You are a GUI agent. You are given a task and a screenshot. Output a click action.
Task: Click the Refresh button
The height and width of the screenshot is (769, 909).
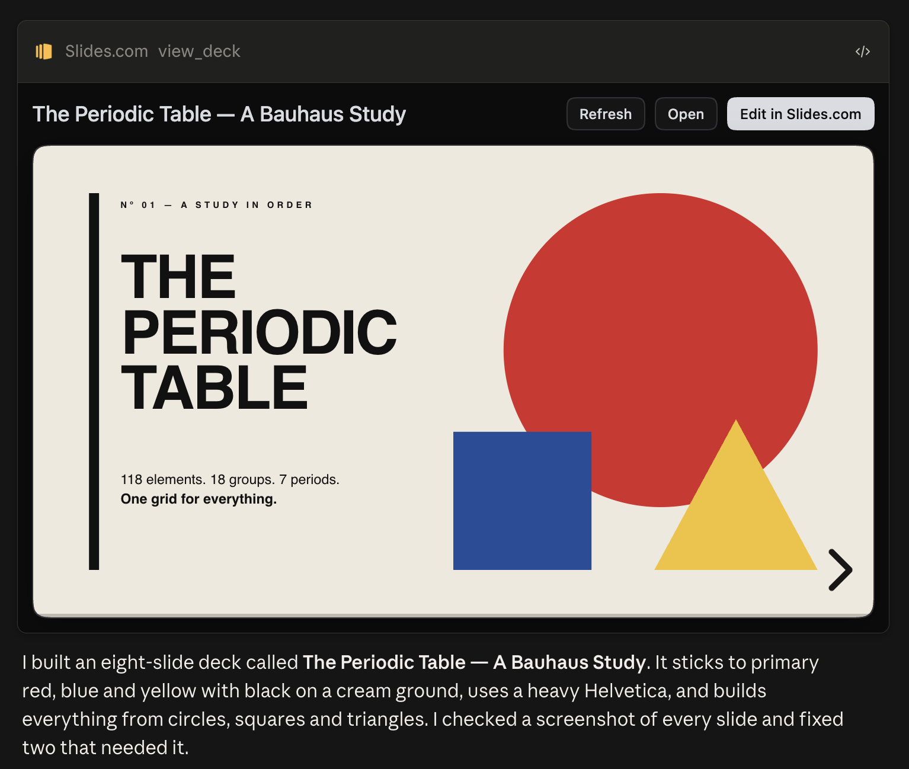[x=606, y=114]
